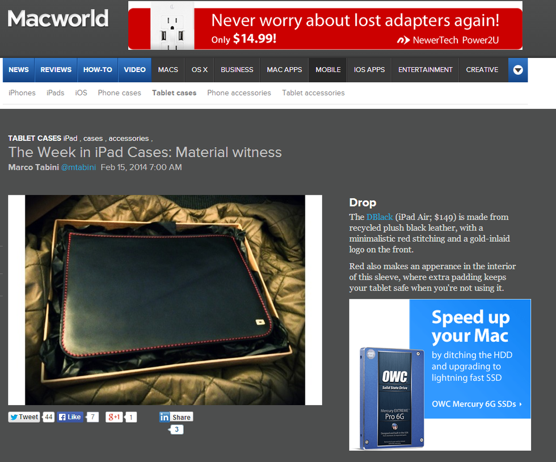Click the Macworld logo
The width and height of the screenshot is (556, 462).
[x=58, y=19]
